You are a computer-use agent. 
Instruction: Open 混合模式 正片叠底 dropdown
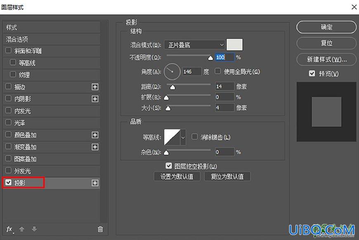pos(194,45)
